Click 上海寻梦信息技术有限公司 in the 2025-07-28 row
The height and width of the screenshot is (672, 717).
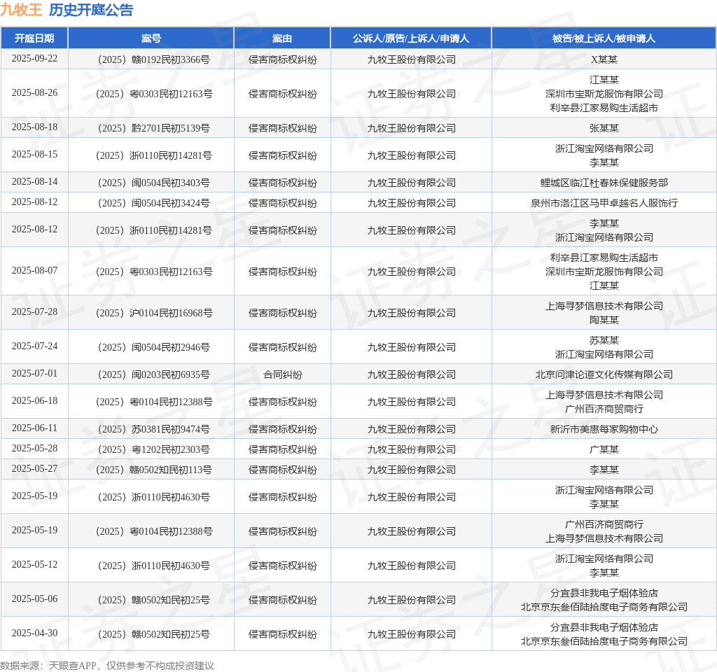[604, 306]
